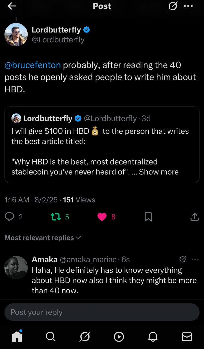Tap the reply comment icon under the post
This screenshot has height=349, width=204.
[10, 217]
